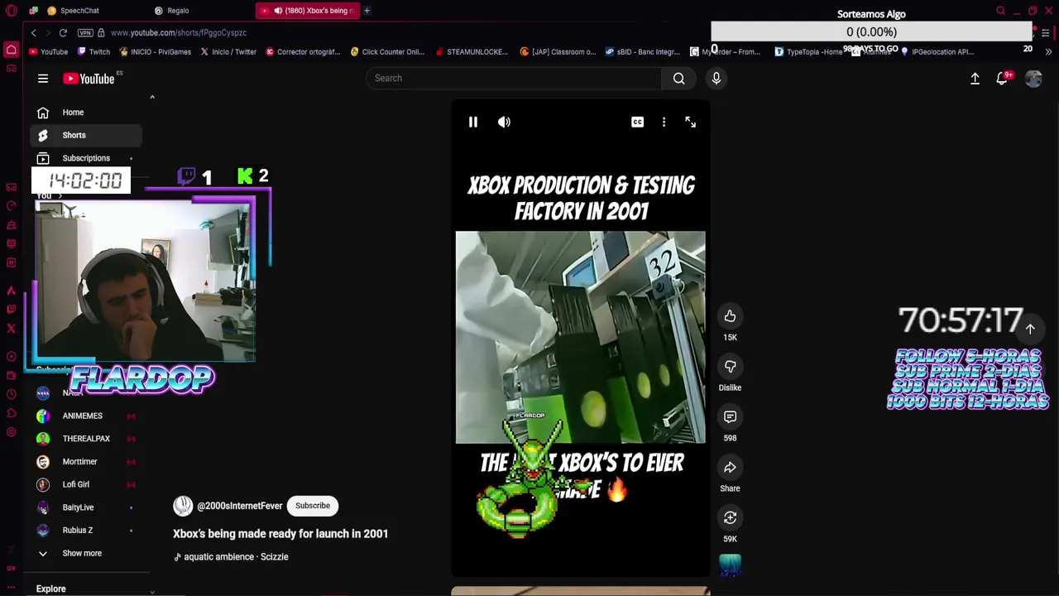Open three-dot more options on the short
This screenshot has height=596, width=1059.
tap(664, 122)
